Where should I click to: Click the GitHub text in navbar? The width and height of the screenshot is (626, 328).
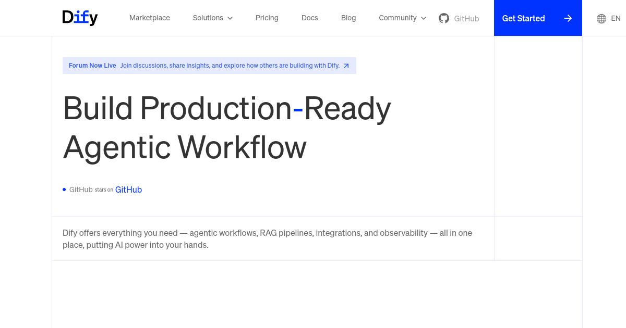[466, 18]
